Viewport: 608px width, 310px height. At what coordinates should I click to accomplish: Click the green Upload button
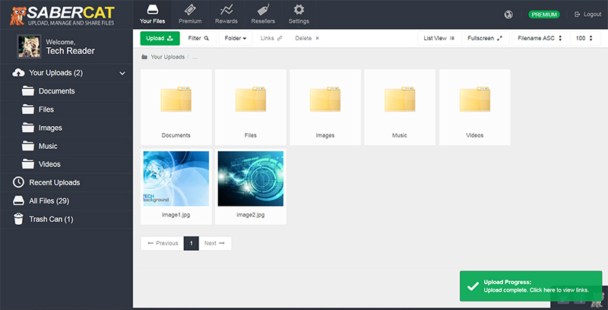pyautogui.click(x=160, y=38)
